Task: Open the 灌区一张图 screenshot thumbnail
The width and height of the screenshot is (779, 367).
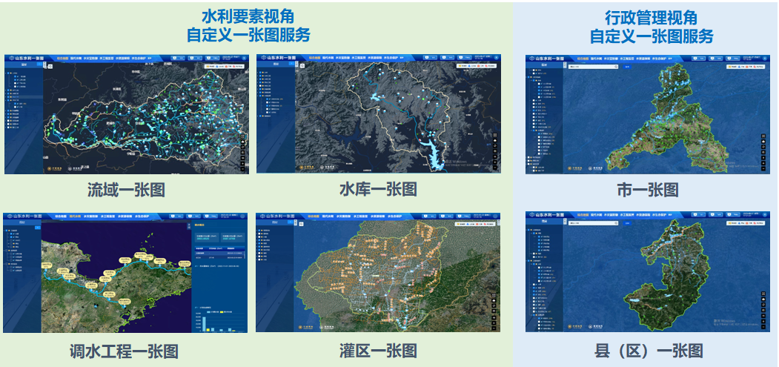Action: [378, 272]
